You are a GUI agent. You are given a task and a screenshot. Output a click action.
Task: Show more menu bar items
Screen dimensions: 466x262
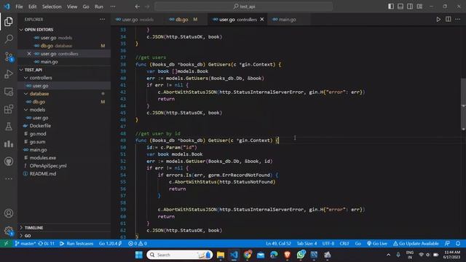click(113, 7)
